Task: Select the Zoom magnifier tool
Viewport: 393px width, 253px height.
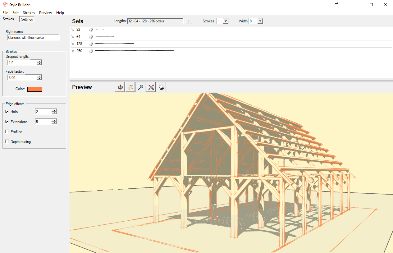Action: 140,87
